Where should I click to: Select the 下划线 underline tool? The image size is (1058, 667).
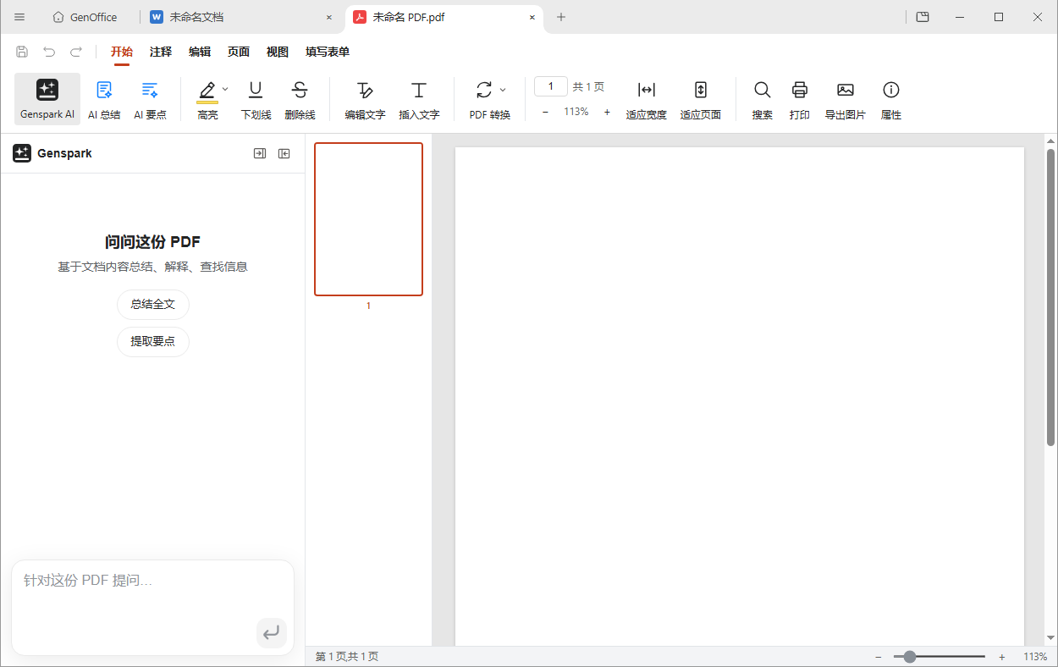[x=256, y=99]
